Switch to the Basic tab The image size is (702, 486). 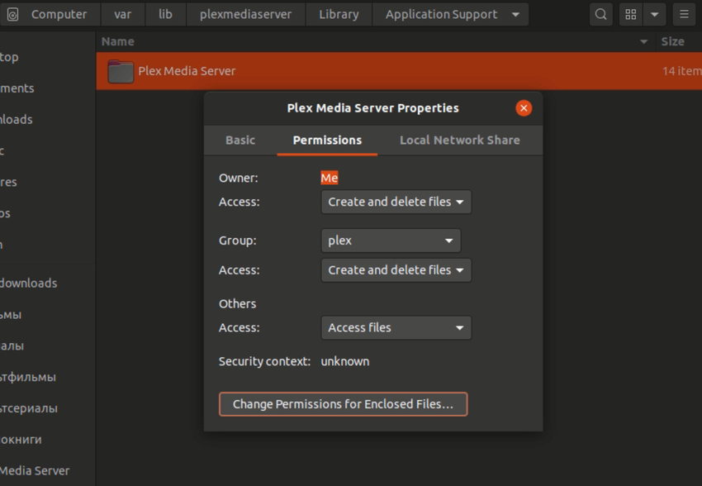pos(240,141)
